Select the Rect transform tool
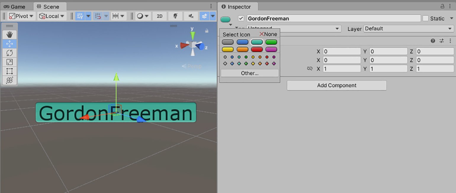Image resolution: width=456 pixels, height=193 pixels. click(x=9, y=71)
